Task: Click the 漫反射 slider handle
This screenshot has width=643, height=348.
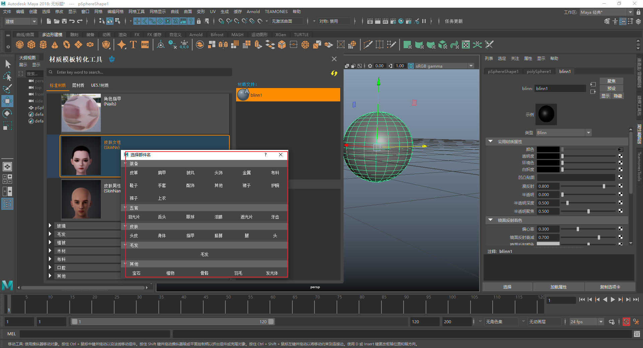Action: 604,186
